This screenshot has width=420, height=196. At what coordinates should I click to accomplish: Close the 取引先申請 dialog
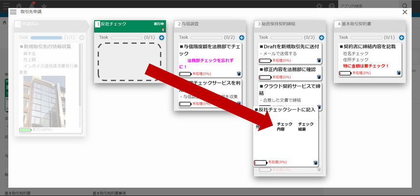pos(405,12)
